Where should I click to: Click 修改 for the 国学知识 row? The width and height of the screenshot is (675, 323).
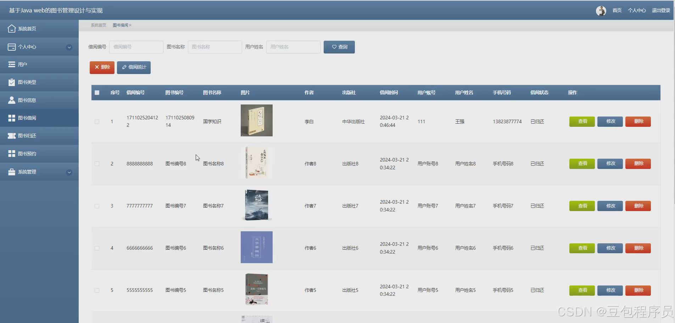(x=610, y=121)
